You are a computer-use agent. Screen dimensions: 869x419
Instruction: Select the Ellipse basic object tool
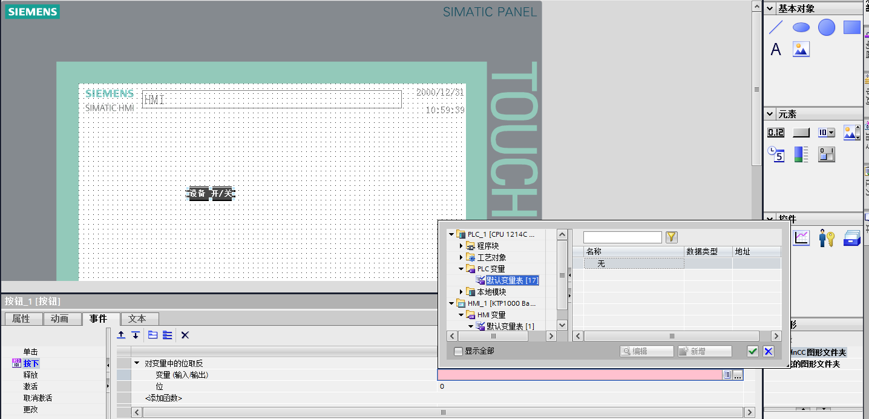(801, 27)
